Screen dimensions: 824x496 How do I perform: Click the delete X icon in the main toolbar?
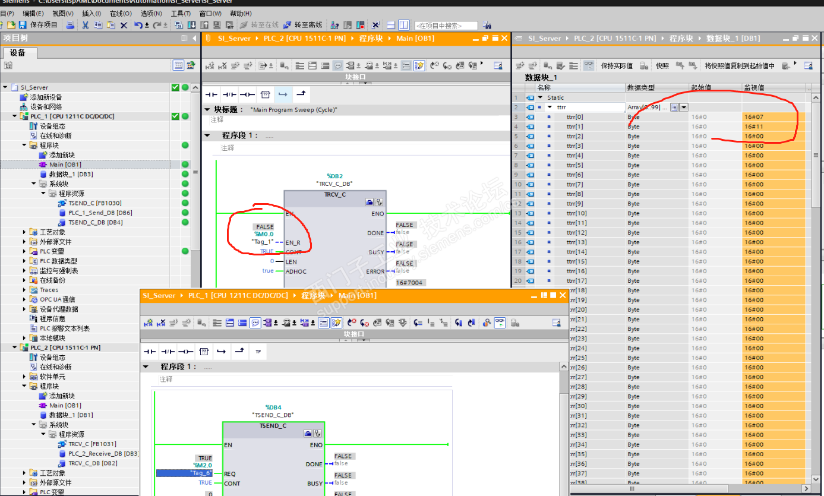pyautogui.click(x=124, y=25)
